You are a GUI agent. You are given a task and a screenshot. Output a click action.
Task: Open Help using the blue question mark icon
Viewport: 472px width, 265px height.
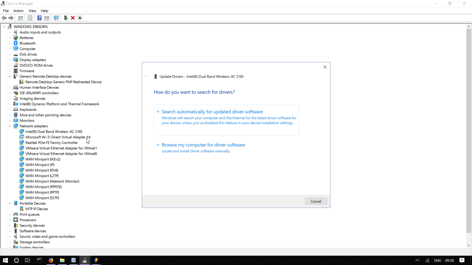pyautogui.click(x=39, y=18)
